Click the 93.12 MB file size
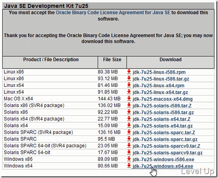 [108, 78]
